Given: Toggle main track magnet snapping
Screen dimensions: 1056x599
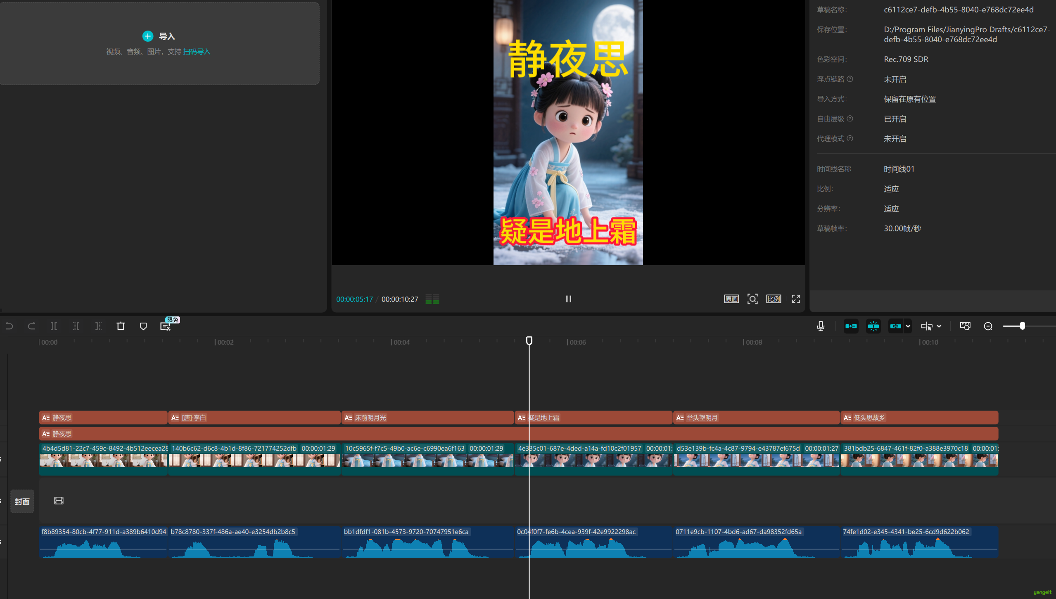Looking at the screenshot, I should pyautogui.click(x=851, y=326).
